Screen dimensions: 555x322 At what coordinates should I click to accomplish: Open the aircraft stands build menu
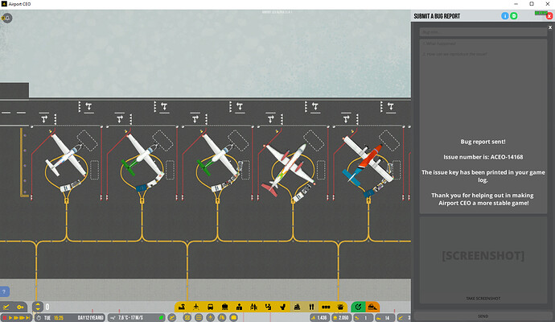[196, 307]
